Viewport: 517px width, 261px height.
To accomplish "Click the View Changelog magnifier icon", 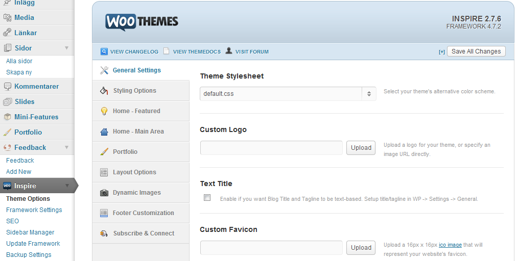I will [x=104, y=51].
